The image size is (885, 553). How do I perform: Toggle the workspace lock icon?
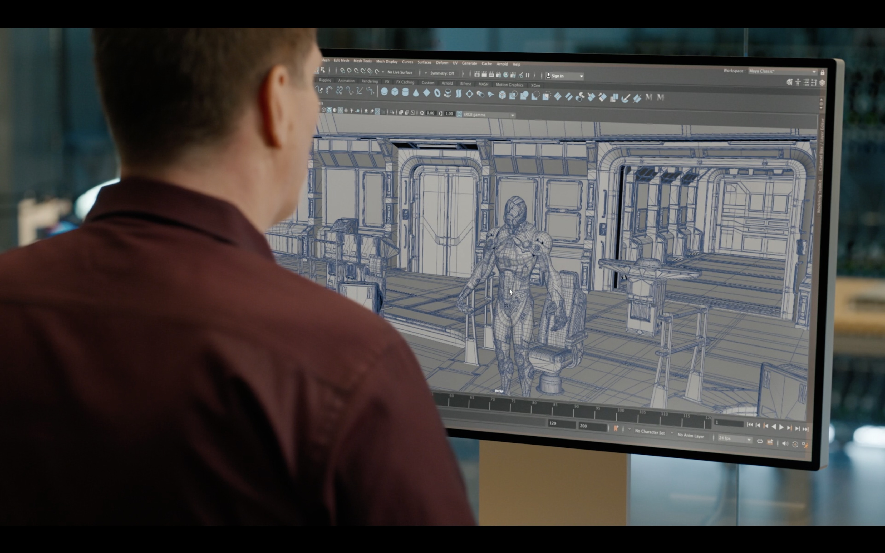pyautogui.click(x=823, y=72)
